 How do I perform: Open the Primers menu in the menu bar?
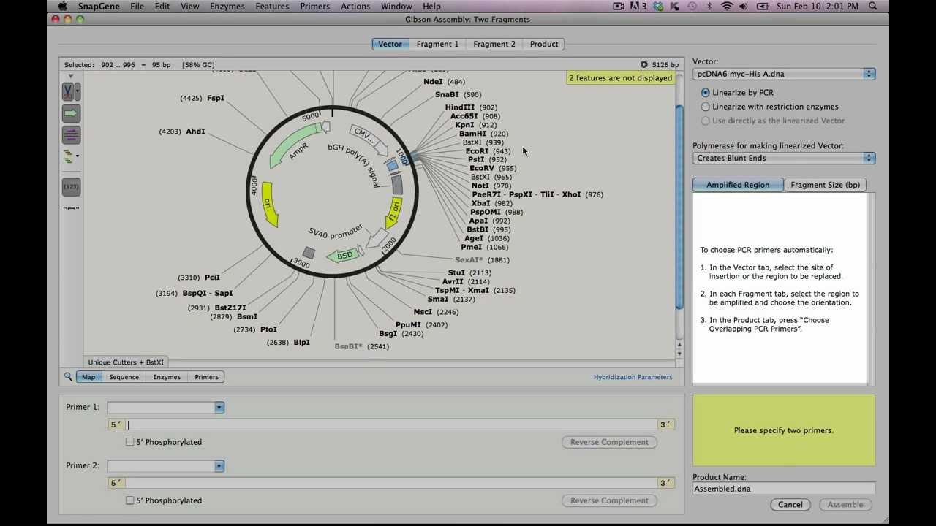point(314,7)
